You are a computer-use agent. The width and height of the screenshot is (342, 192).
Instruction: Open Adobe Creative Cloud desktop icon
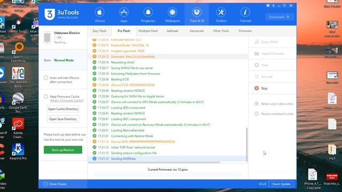[18, 129]
